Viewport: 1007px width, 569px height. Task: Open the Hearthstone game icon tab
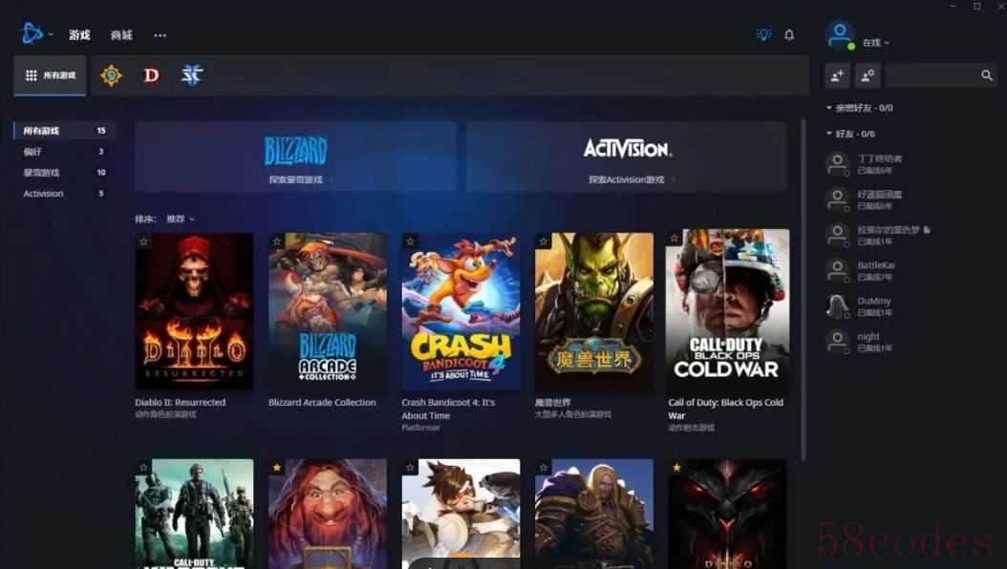click(x=111, y=75)
